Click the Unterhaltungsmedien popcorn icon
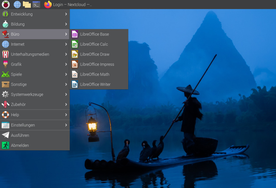This screenshot has width=276, height=188. pos(6,54)
